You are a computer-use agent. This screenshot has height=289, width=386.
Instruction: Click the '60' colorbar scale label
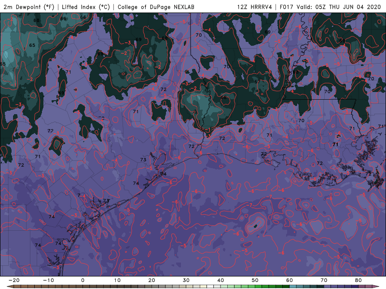pyautogui.click(x=289, y=280)
